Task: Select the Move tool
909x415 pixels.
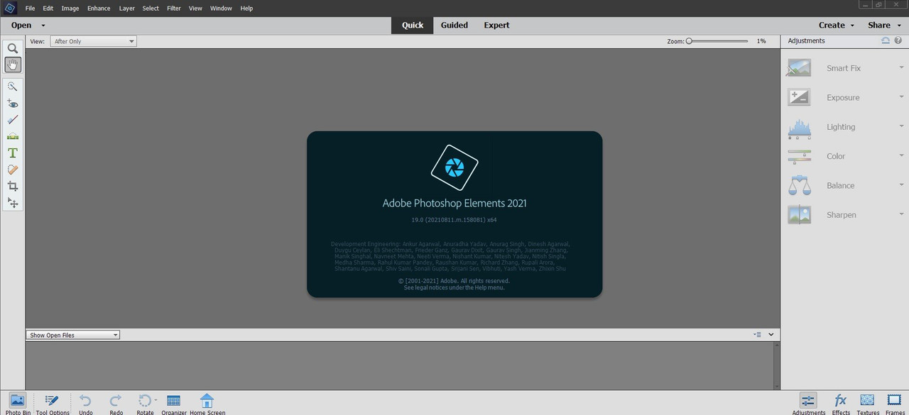Action: click(13, 203)
